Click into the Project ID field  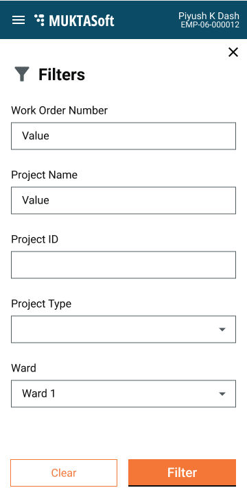pyautogui.click(x=123, y=265)
